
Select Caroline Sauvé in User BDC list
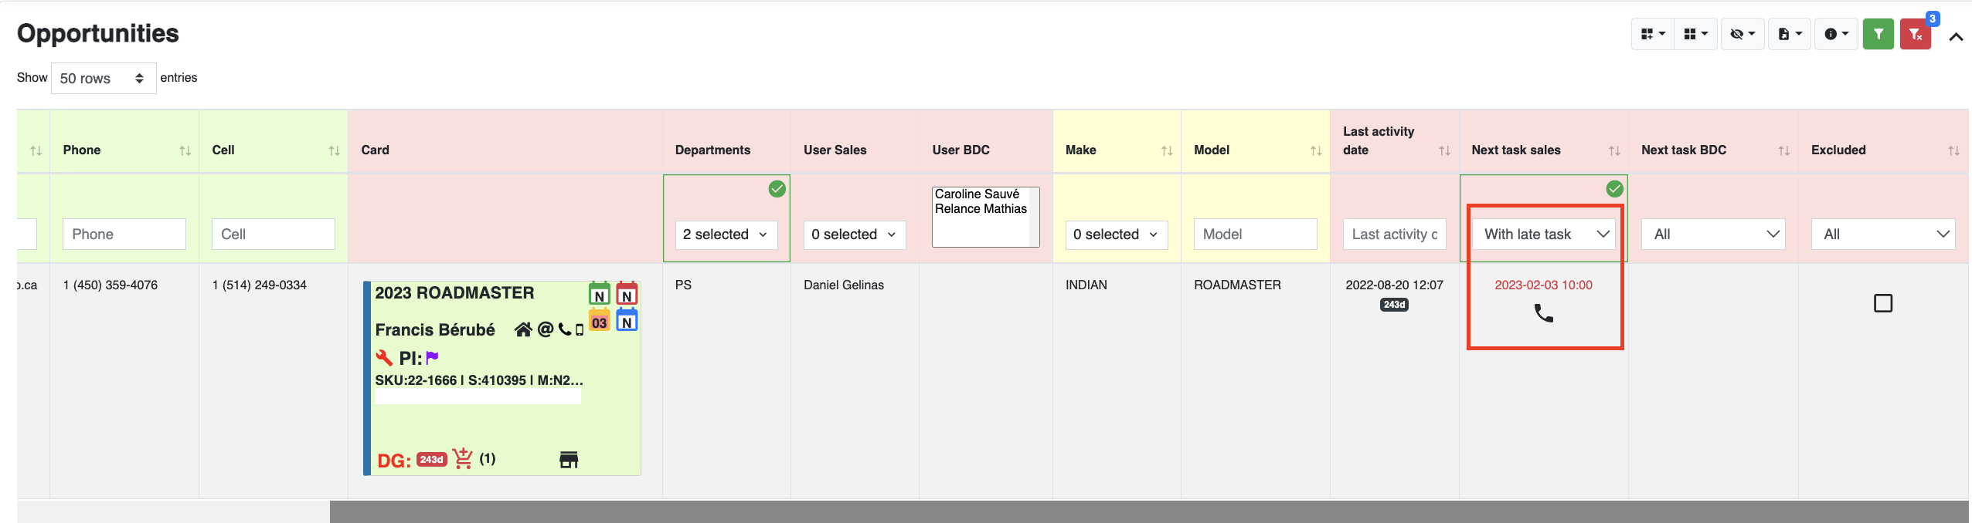(x=977, y=194)
